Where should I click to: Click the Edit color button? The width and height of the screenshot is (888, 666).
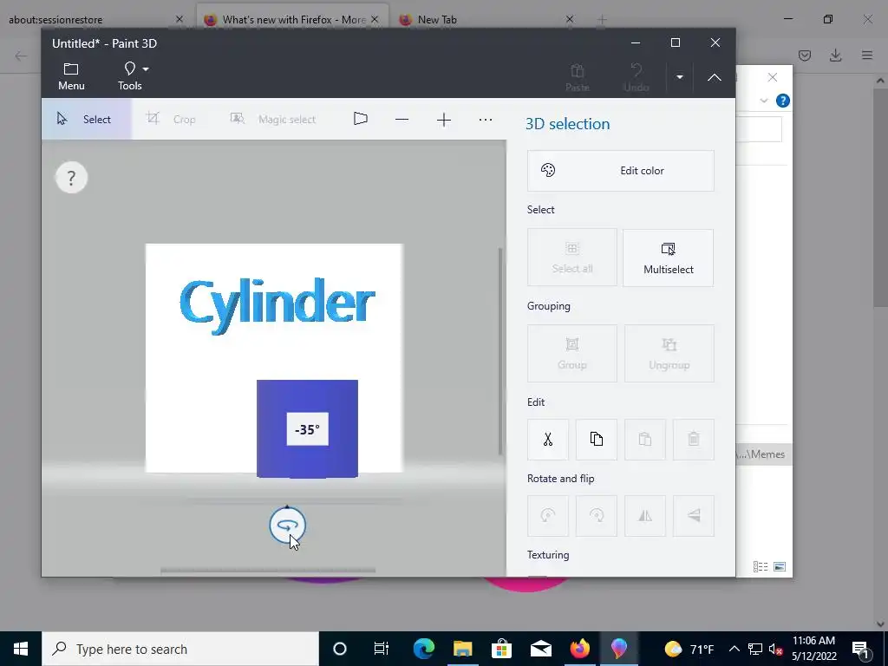coord(620,171)
